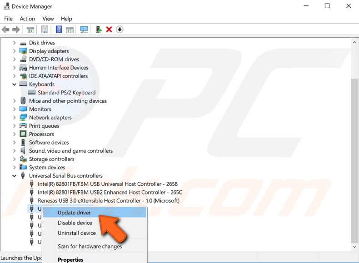This screenshot has width=359, height=263.
Task: Click the Network adapters icon
Action: click(x=23, y=118)
